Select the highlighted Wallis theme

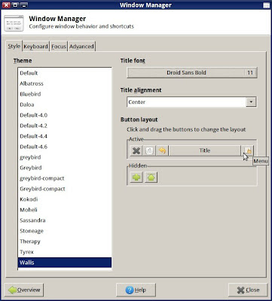click(65, 263)
